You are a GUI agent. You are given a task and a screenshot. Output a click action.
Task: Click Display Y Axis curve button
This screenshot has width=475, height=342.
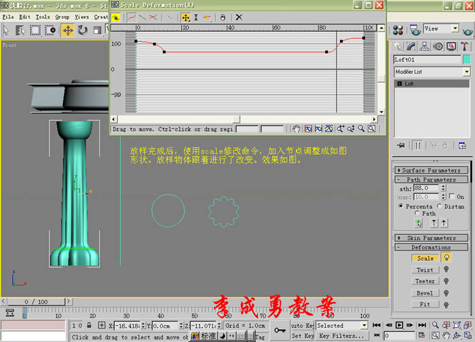pos(142,18)
